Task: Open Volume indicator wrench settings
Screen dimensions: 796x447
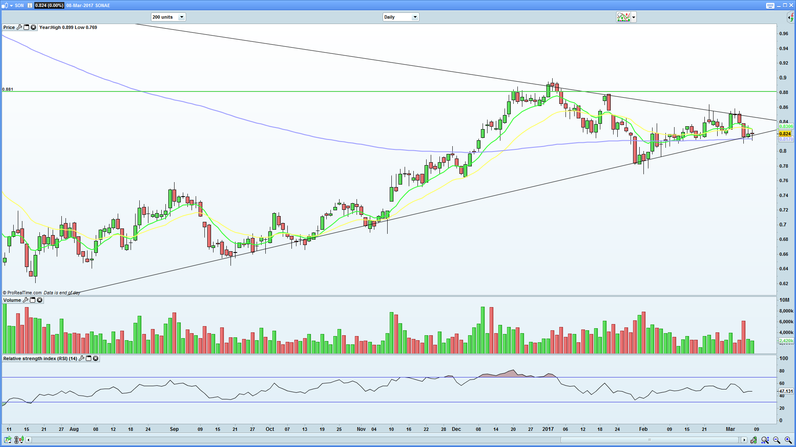Action: [x=26, y=300]
